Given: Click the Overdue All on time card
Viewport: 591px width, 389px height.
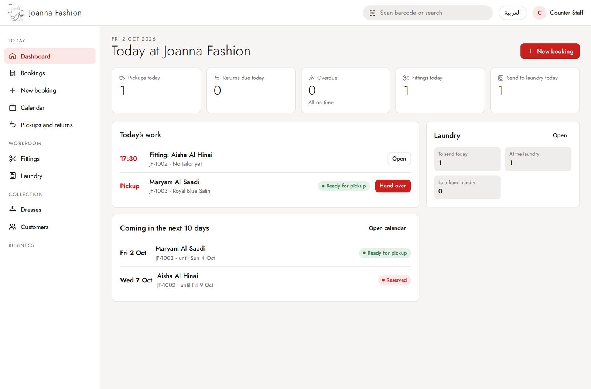Looking at the screenshot, I should coord(345,90).
